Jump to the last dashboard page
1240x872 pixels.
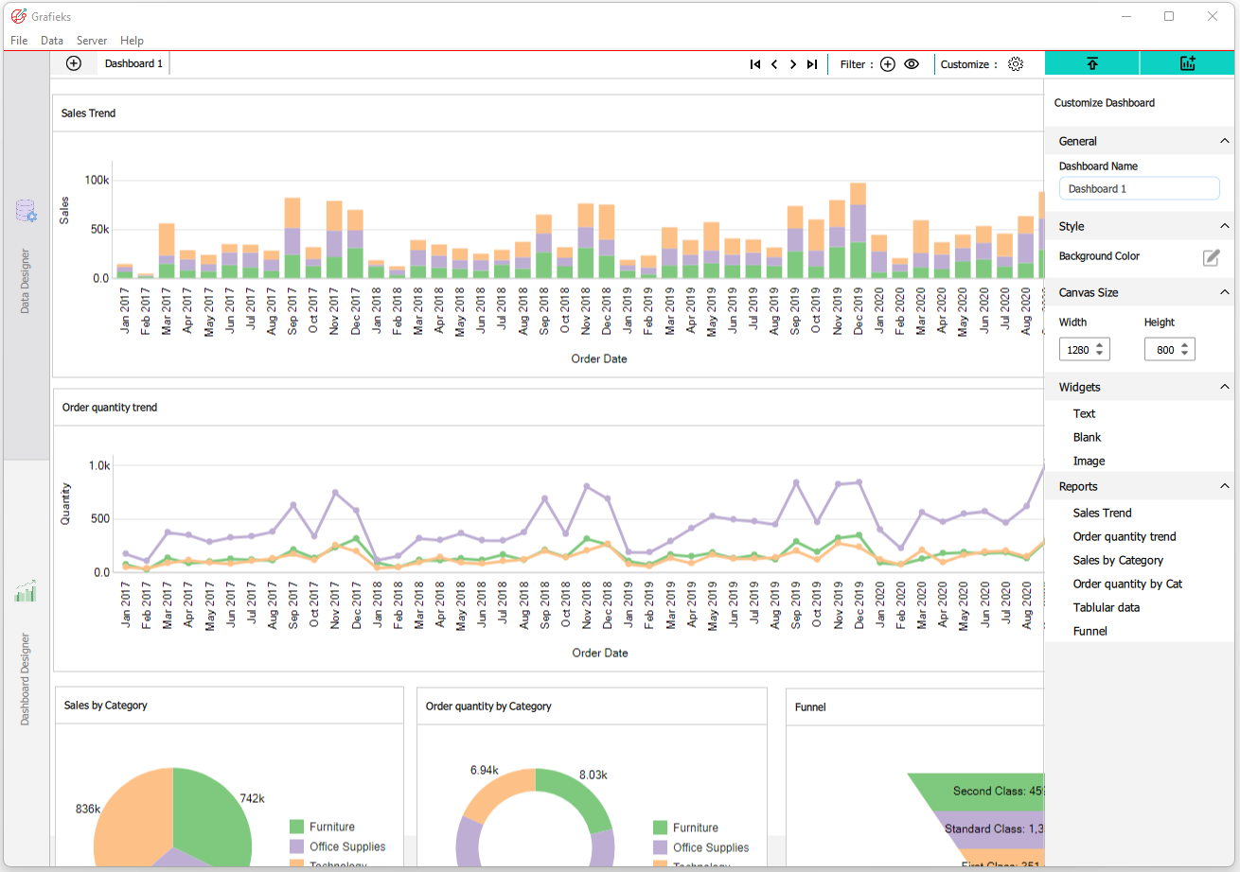(x=812, y=64)
